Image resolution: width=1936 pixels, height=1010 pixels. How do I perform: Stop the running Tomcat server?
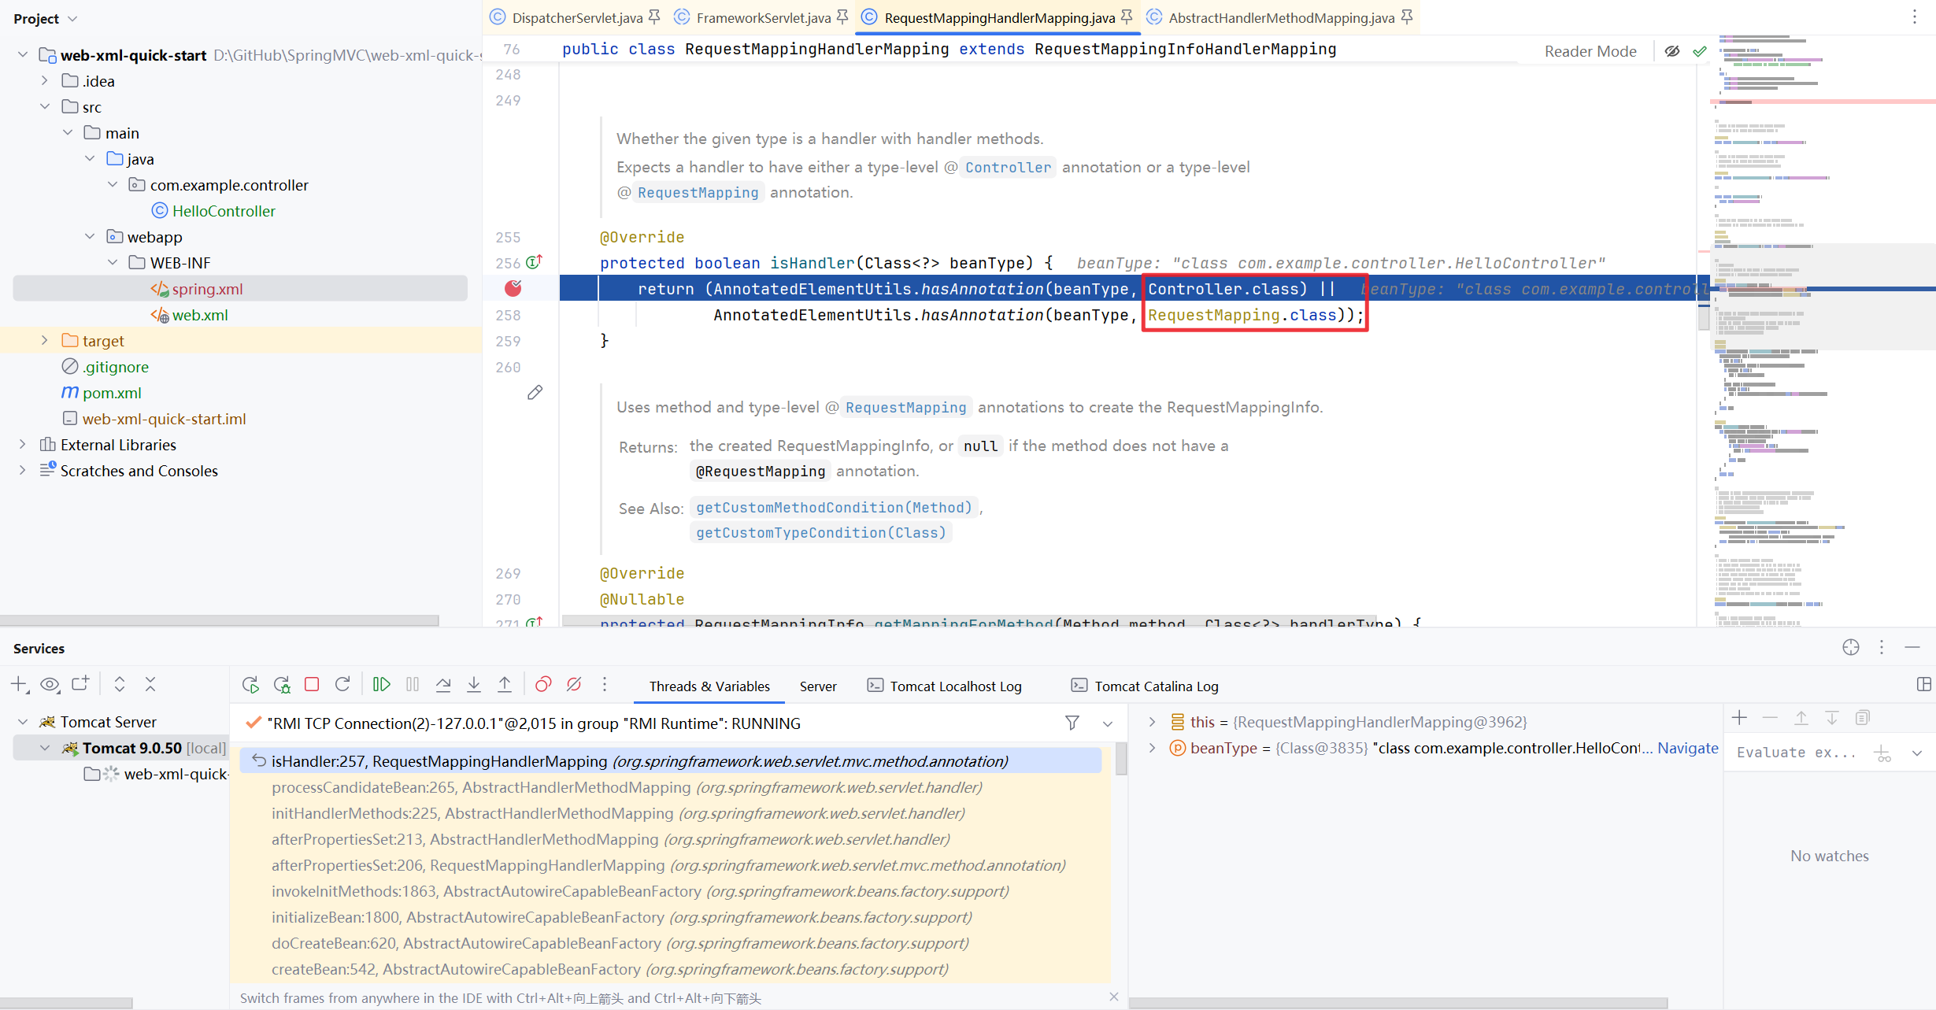tap(312, 685)
